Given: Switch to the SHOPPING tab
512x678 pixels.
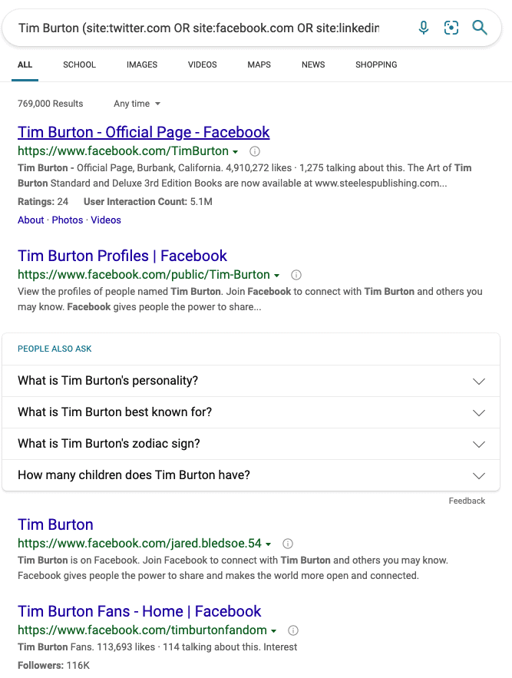Looking at the screenshot, I should (376, 64).
